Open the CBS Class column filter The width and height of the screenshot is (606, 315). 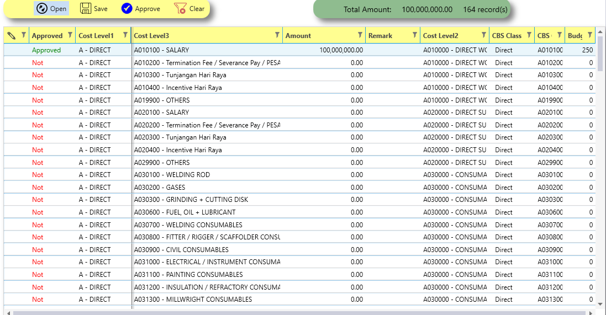click(529, 35)
